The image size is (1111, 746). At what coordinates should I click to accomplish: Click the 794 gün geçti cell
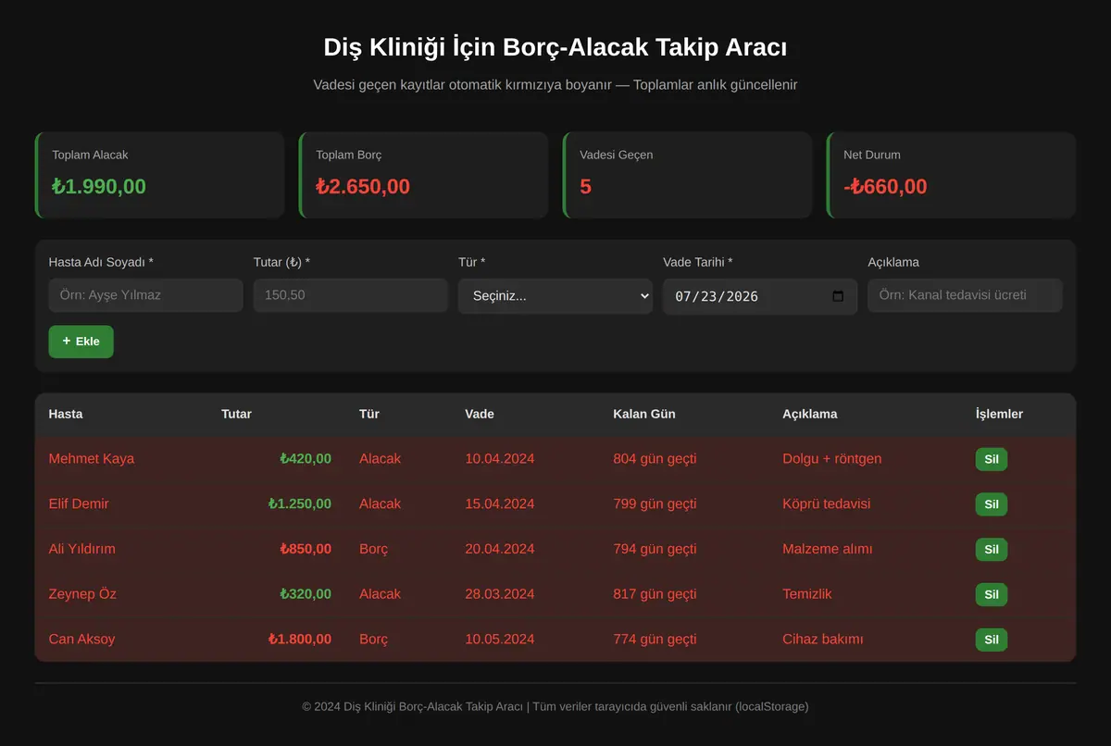655,549
